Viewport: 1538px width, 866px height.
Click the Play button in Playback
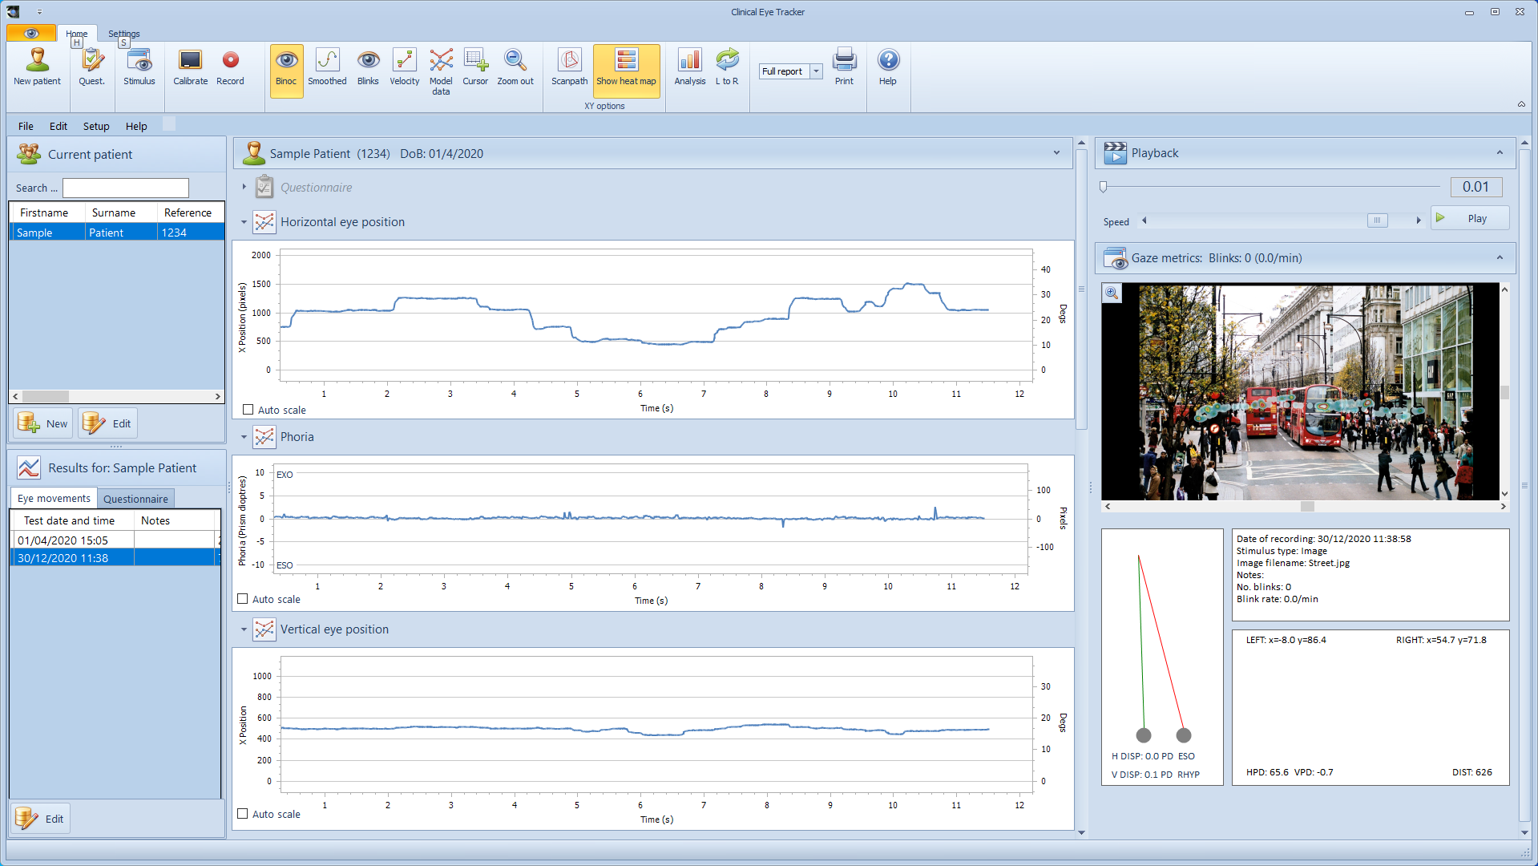1470,219
